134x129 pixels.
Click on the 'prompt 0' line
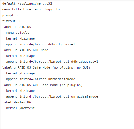point(10,15)
